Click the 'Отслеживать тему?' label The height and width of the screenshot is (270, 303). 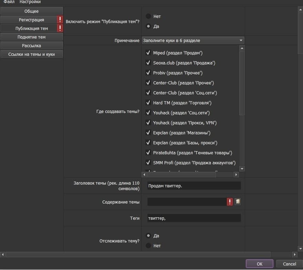[x=119, y=241]
